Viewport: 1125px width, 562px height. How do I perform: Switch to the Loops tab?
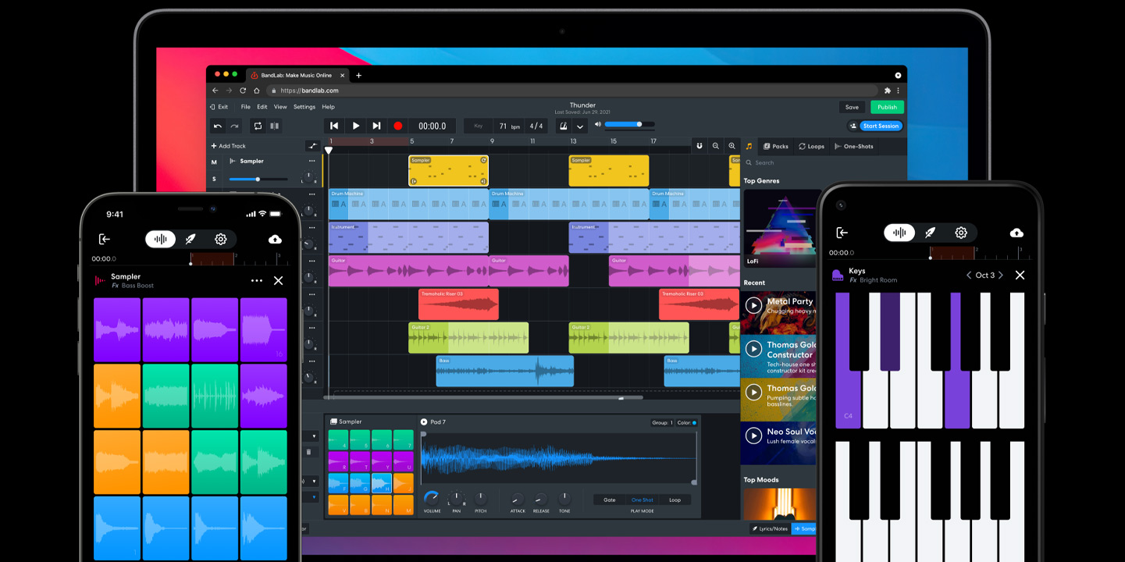[x=811, y=146]
